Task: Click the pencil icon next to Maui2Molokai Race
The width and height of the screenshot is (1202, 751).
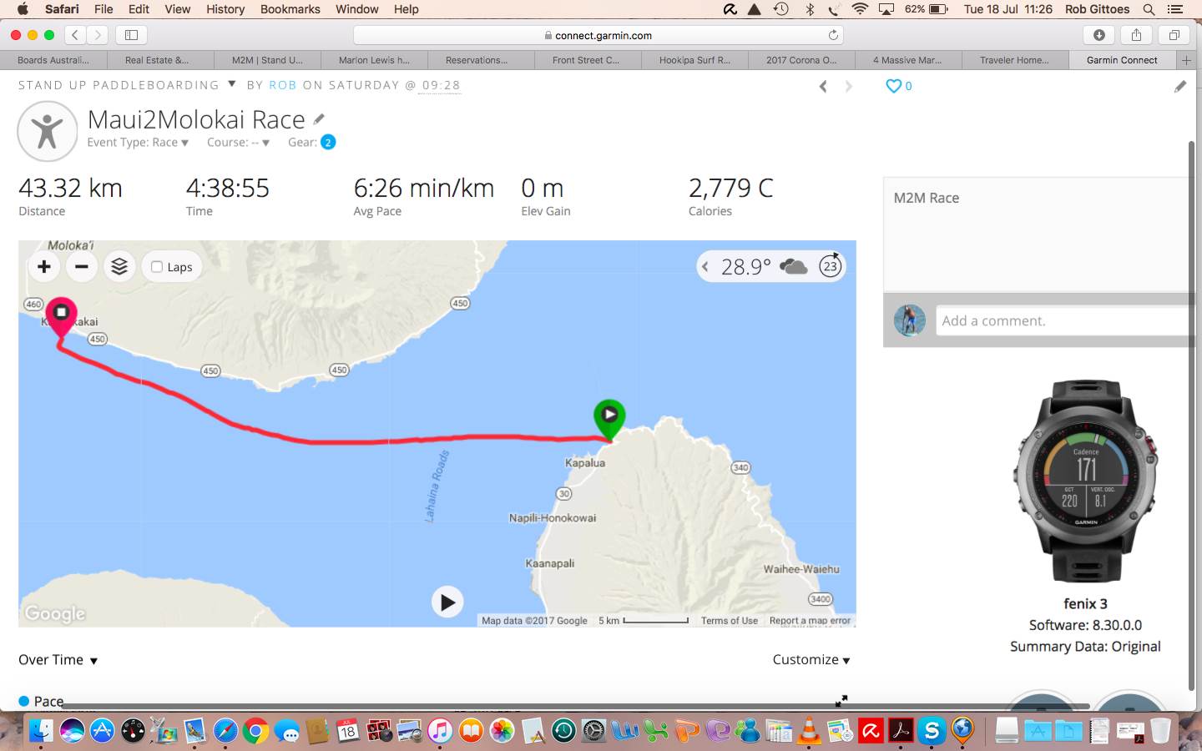Action: point(319,119)
